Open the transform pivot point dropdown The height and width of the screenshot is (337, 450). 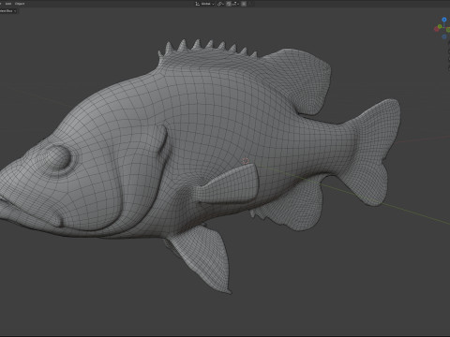tap(220, 4)
